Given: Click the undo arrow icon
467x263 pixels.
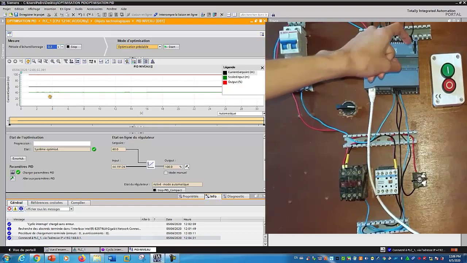Looking at the screenshot, I should click(80, 15).
